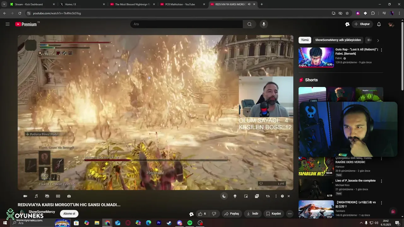This screenshot has height=227, width=404.
Task: Click the music note icon below player
Action: [x=36, y=196]
